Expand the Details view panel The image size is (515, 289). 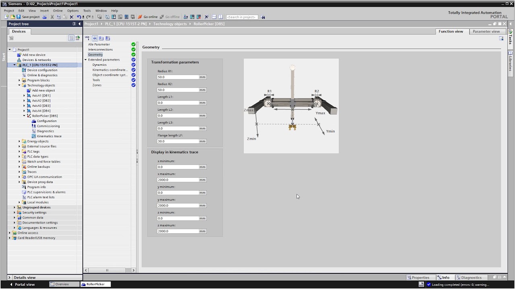10,277
